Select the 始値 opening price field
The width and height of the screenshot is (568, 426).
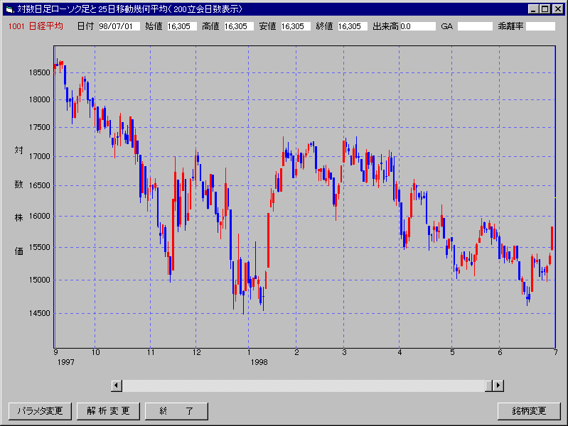coord(182,26)
